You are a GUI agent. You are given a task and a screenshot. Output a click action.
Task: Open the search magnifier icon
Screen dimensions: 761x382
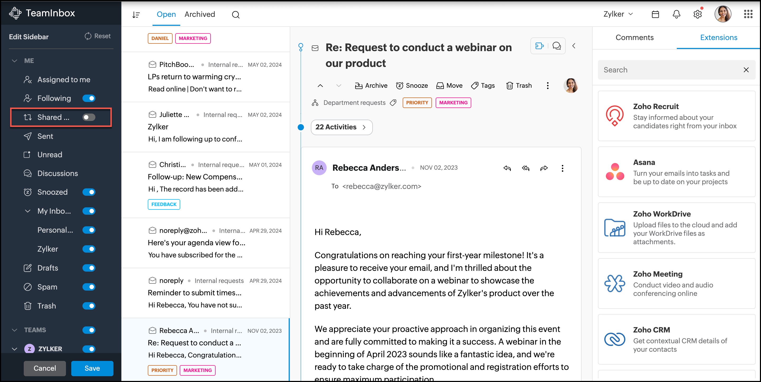click(x=235, y=14)
